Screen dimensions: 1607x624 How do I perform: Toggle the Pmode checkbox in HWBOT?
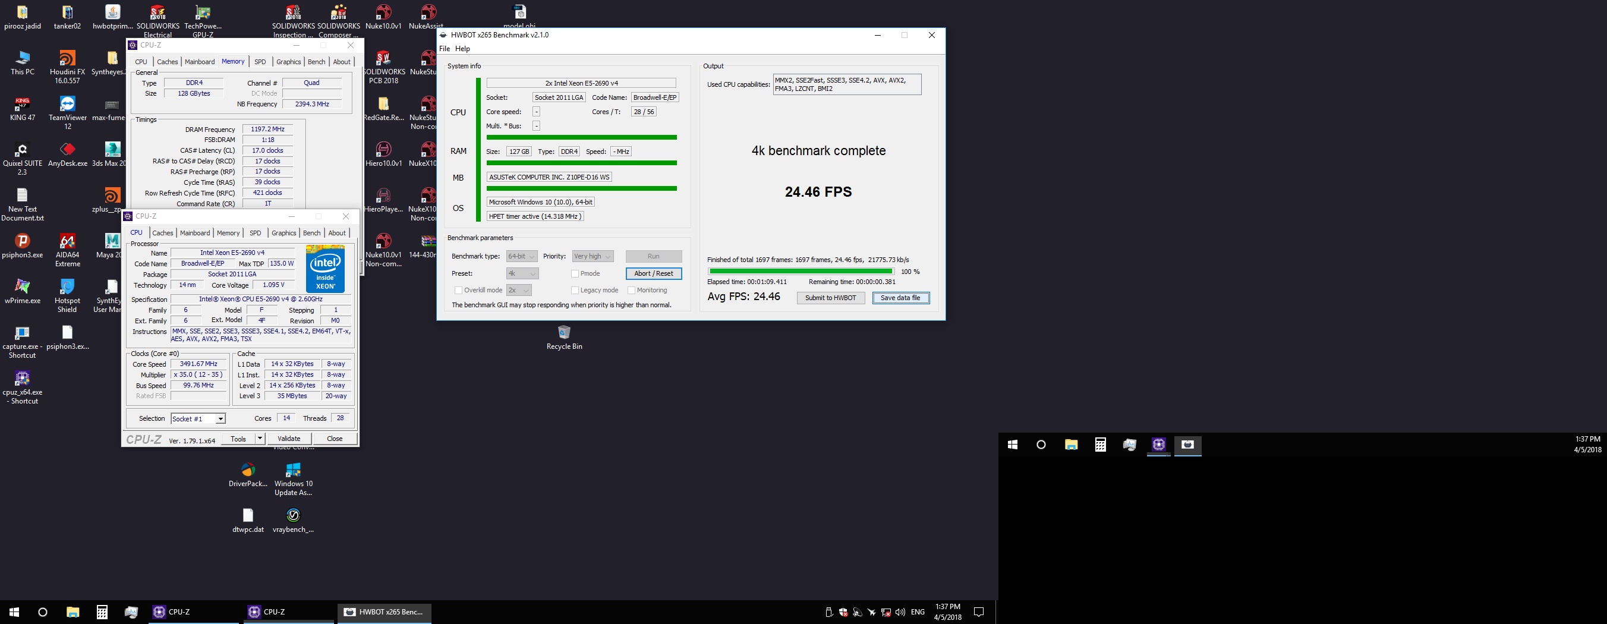coord(575,273)
